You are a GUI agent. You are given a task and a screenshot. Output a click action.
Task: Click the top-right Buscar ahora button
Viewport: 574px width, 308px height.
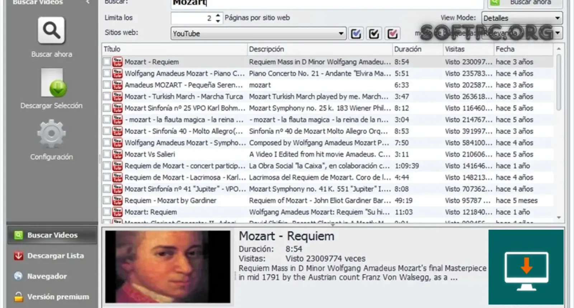tap(525, 3)
